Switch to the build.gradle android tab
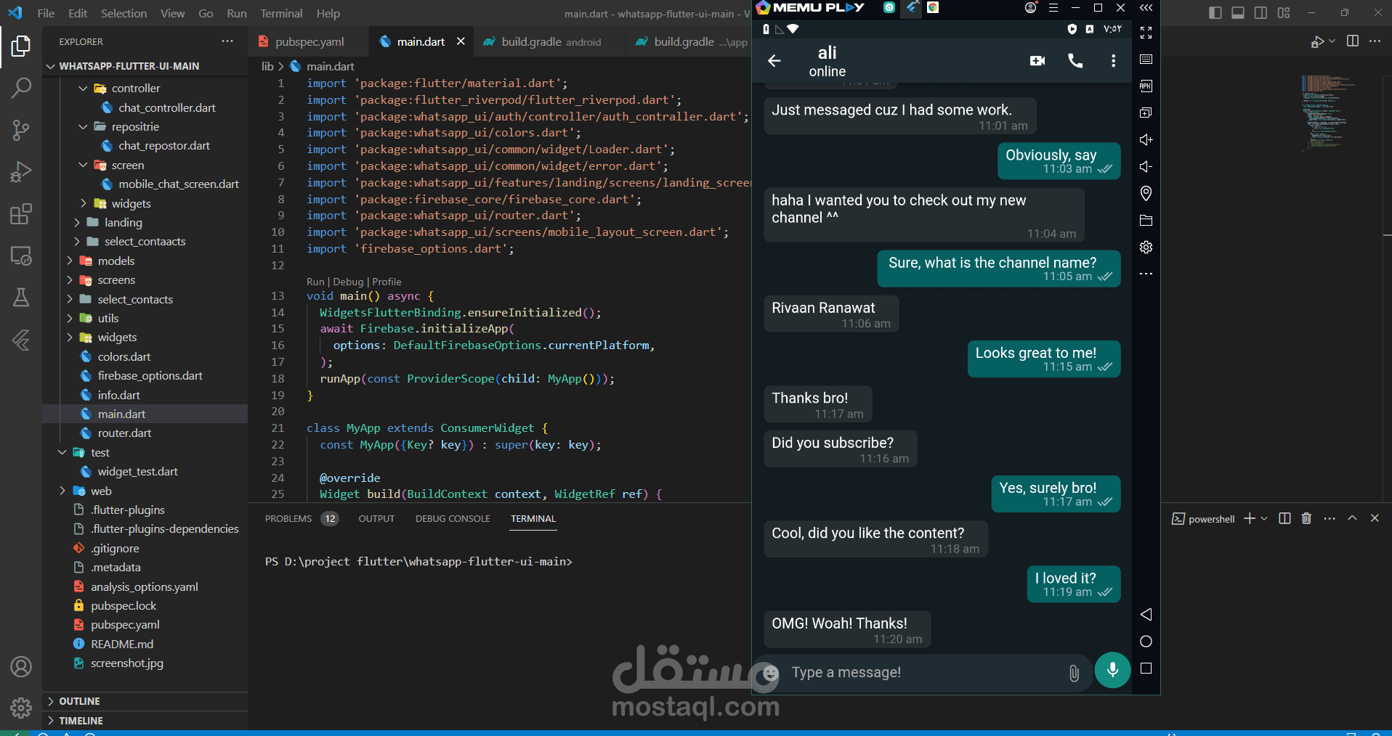This screenshot has height=736, width=1392. pos(549,42)
